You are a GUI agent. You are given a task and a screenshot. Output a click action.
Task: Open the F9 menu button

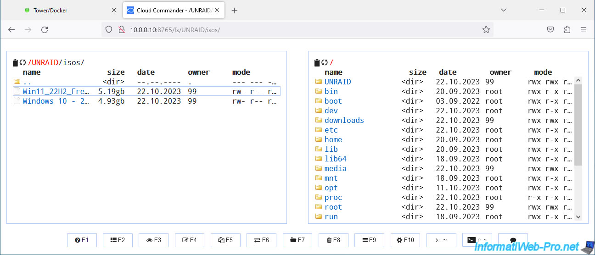point(369,240)
